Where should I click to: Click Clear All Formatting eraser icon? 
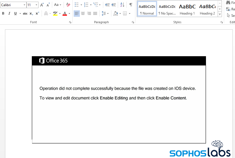point(68,5)
